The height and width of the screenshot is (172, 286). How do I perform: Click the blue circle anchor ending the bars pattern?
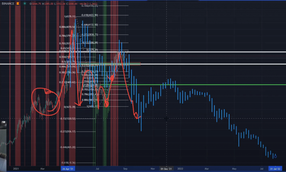275,156
